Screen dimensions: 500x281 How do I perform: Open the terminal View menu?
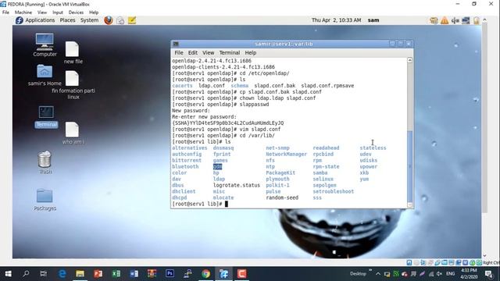pyautogui.click(x=208, y=53)
